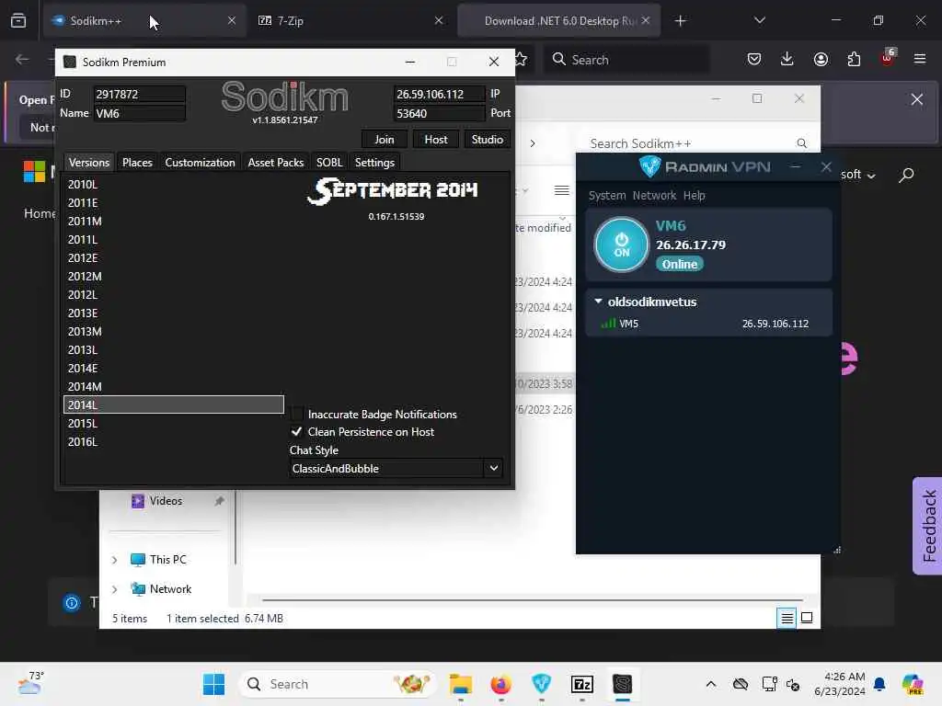Expand This PC in File Explorer
942x706 pixels.
115,560
